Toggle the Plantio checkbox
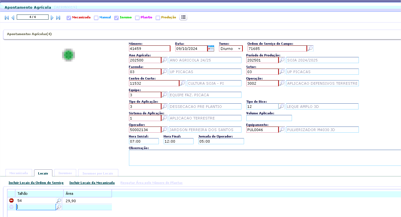 [137, 18]
